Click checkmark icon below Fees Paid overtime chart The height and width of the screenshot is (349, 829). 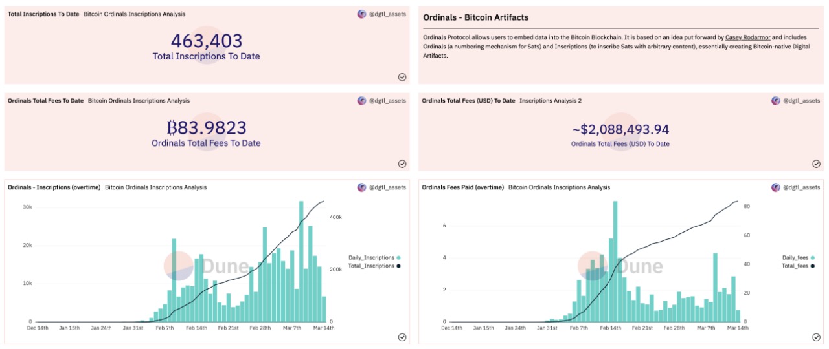[x=816, y=337]
